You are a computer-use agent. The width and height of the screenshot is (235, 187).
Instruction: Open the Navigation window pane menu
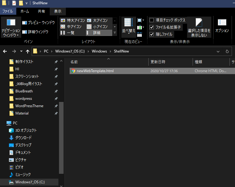pos(11,27)
